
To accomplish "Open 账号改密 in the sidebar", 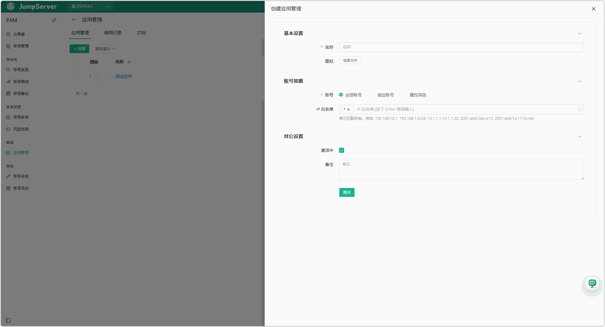I will (x=21, y=117).
